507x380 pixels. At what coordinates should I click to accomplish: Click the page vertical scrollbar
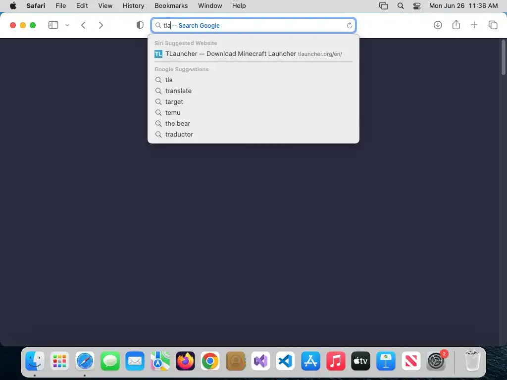point(503,57)
